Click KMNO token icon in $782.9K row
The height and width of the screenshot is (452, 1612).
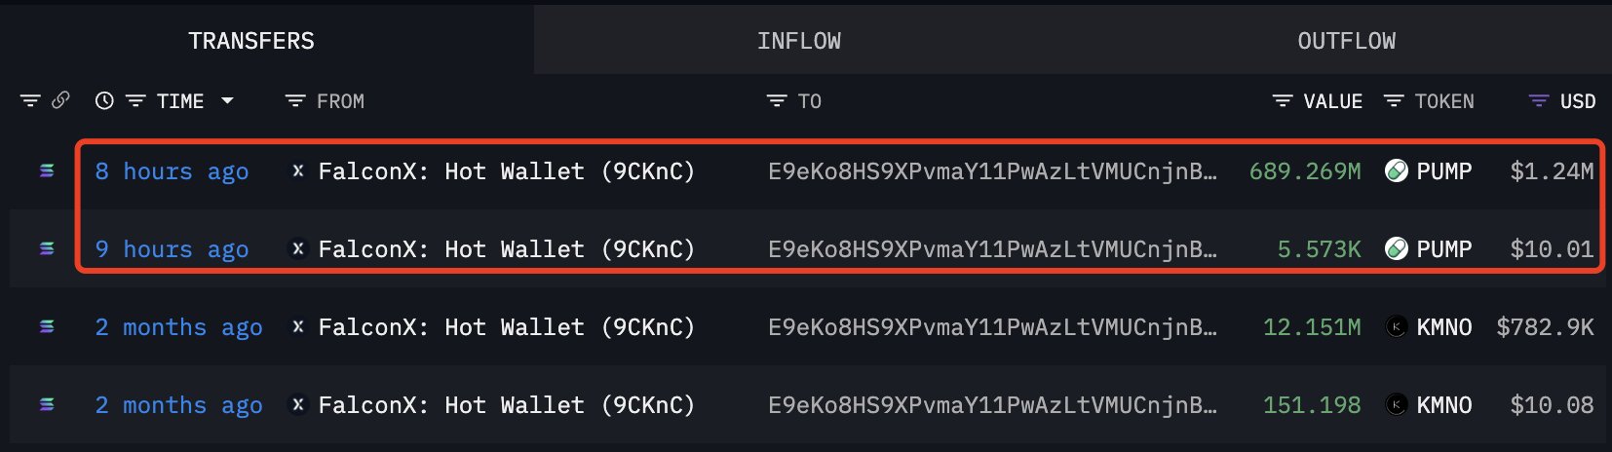[x=1397, y=327]
